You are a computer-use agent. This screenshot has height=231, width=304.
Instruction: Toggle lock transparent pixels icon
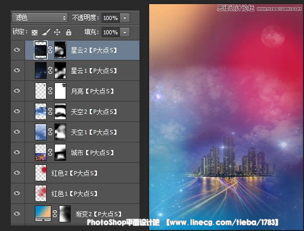pos(34,32)
